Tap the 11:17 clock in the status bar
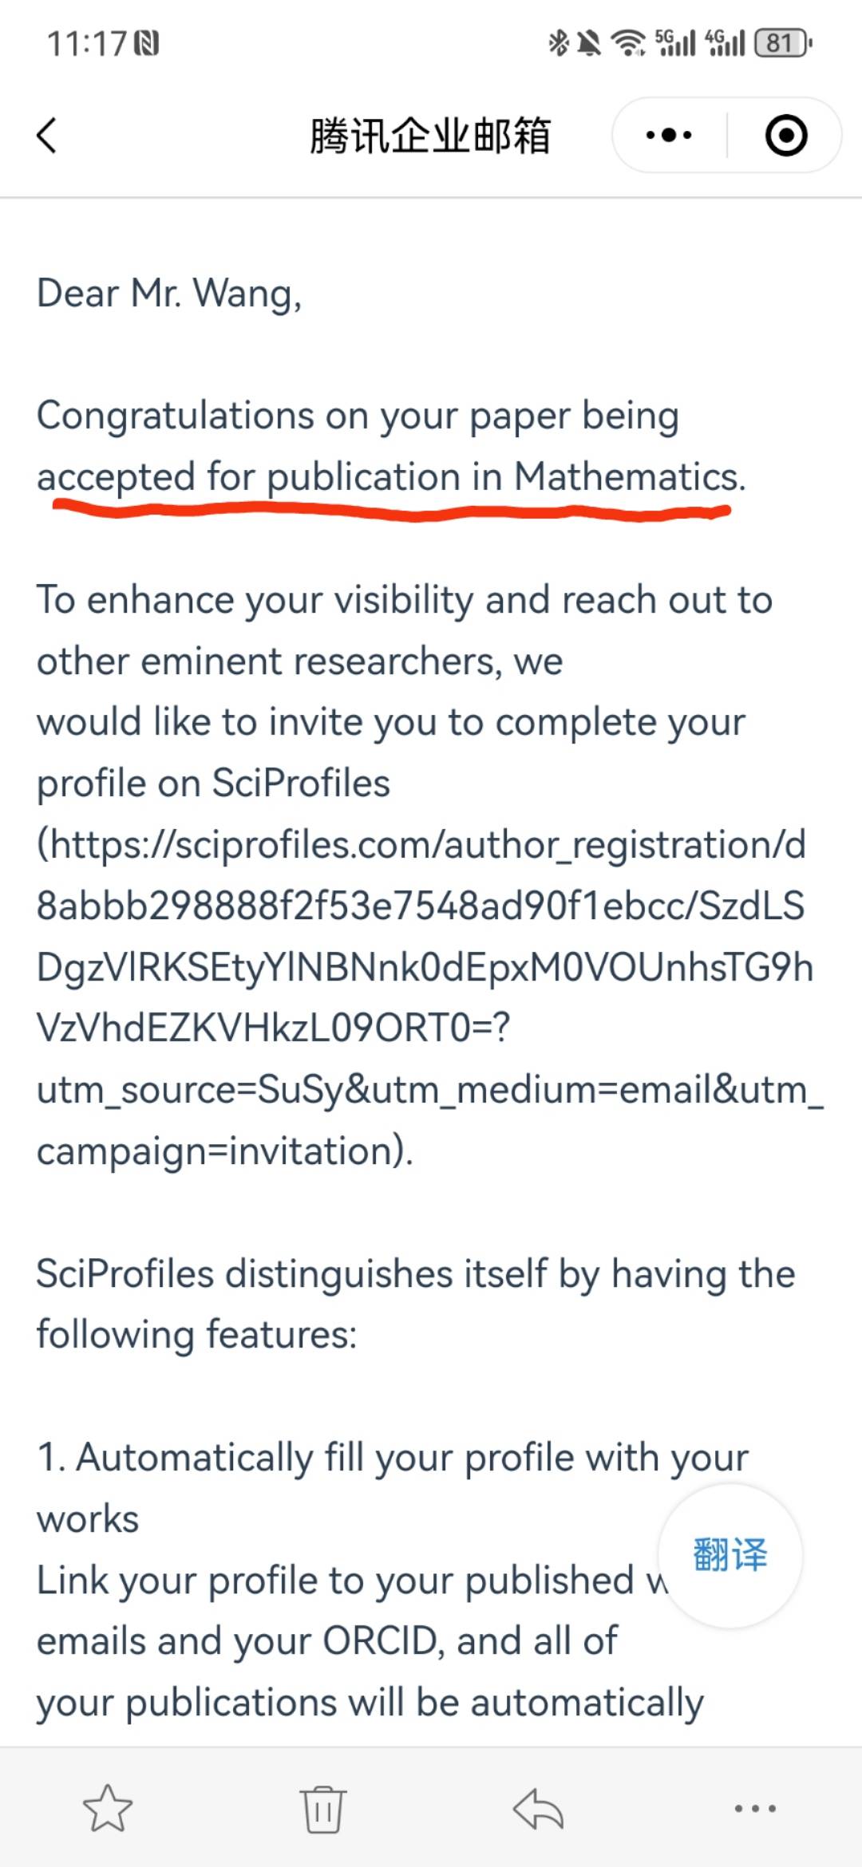Screen dimensions: 862x1867 point(87,43)
